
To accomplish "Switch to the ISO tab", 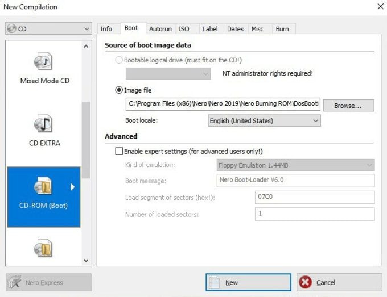I will click(184, 28).
